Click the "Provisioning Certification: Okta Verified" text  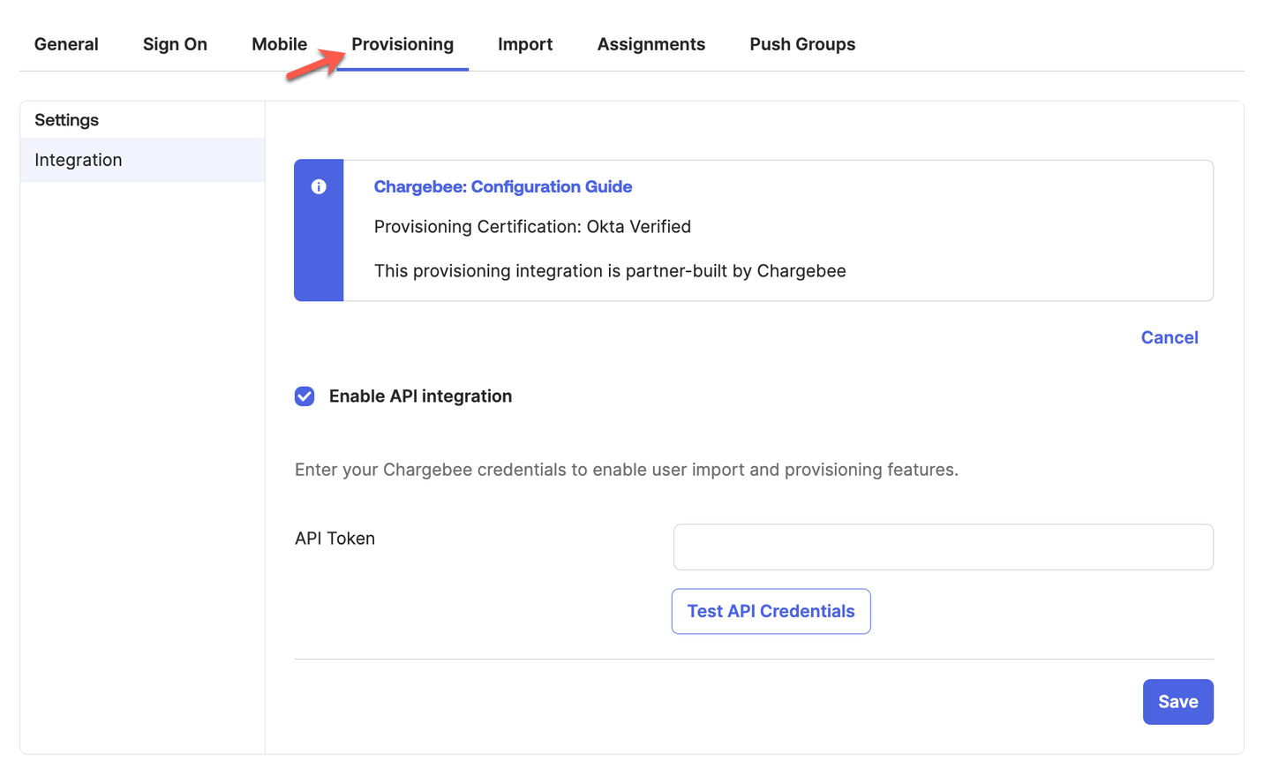coord(532,227)
